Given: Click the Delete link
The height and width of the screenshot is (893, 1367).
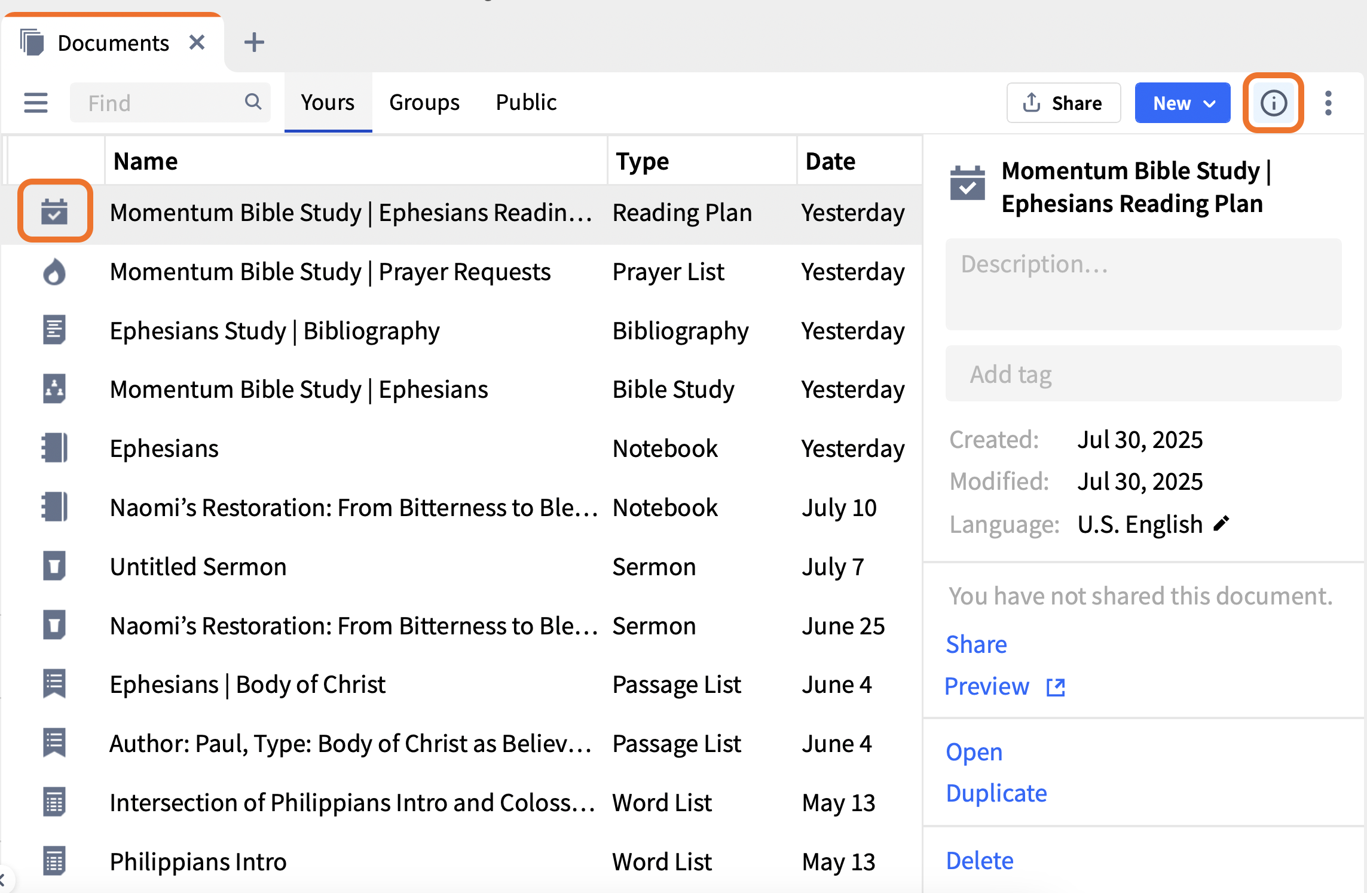Looking at the screenshot, I should [980, 861].
